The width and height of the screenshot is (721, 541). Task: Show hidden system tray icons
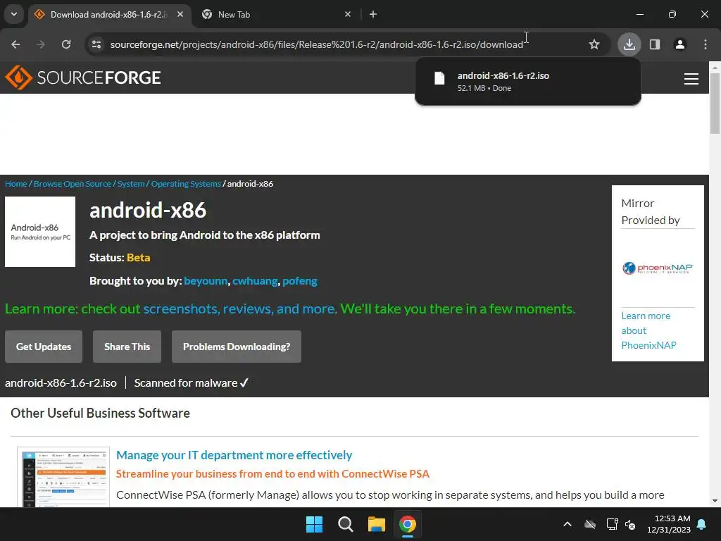coord(568,524)
